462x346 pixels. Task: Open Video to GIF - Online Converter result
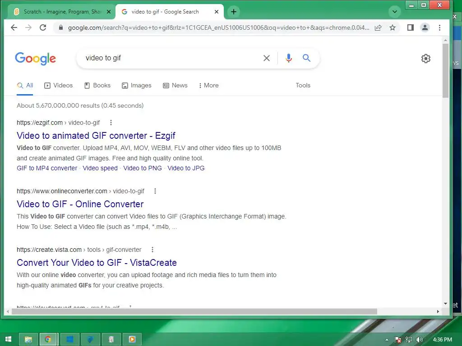point(80,204)
